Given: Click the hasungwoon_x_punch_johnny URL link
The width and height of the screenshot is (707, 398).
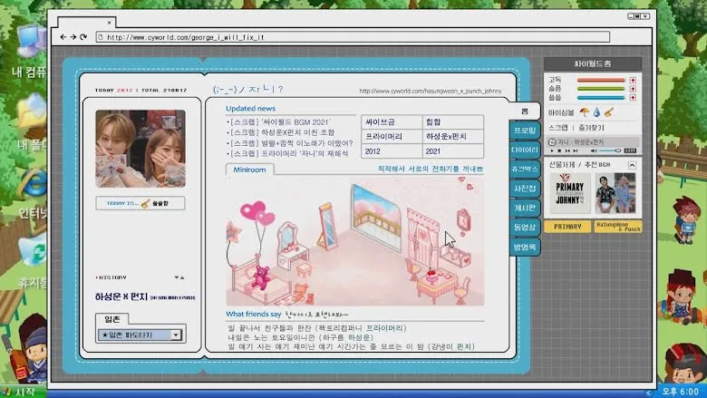Looking at the screenshot, I should click(x=431, y=91).
